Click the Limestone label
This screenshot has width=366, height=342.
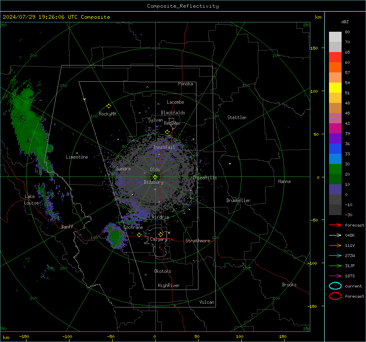click(x=77, y=157)
